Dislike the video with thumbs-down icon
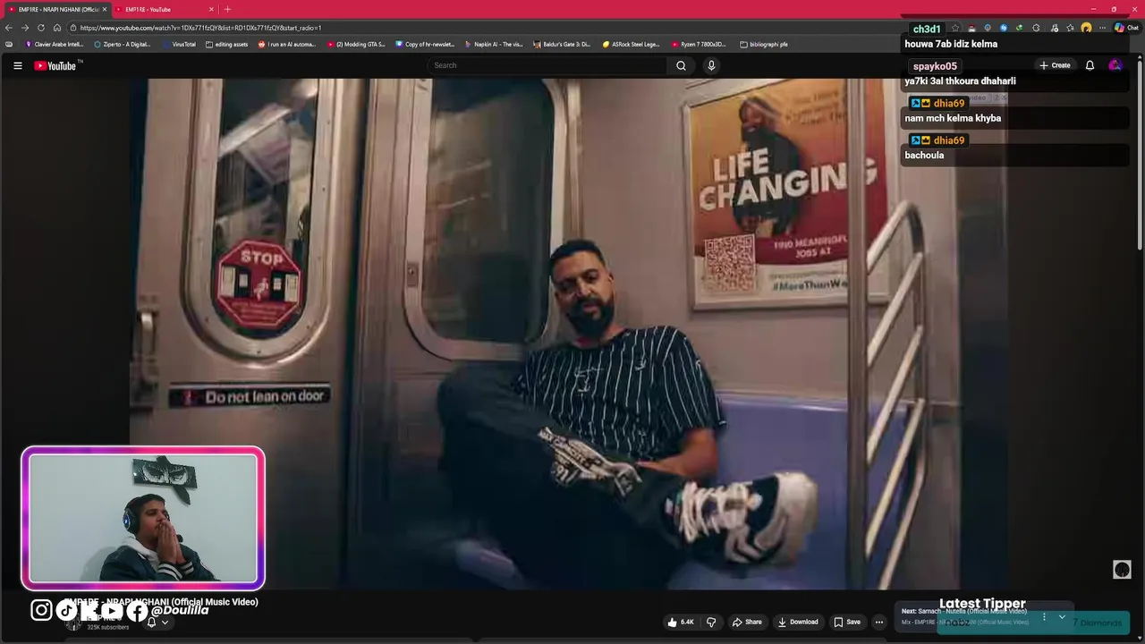This screenshot has height=644, width=1145. point(711,622)
